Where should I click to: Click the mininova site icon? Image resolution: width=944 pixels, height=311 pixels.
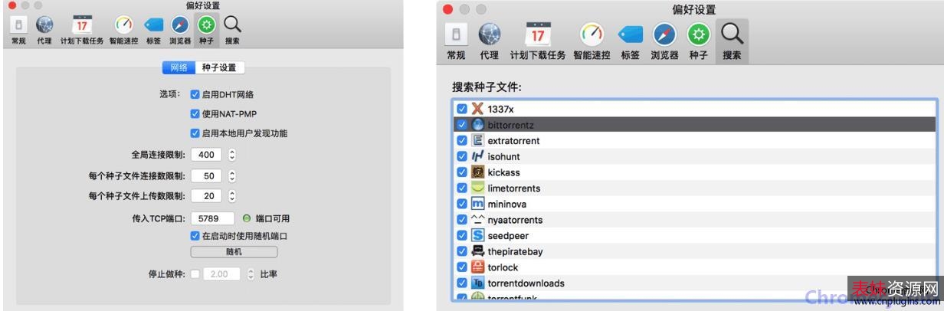[x=478, y=204]
